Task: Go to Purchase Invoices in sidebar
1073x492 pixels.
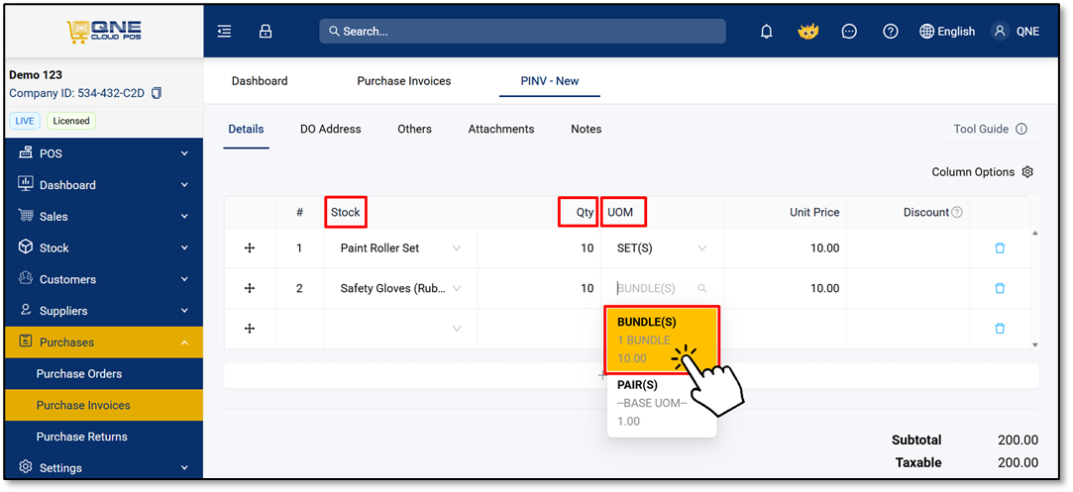Action: click(x=104, y=405)
